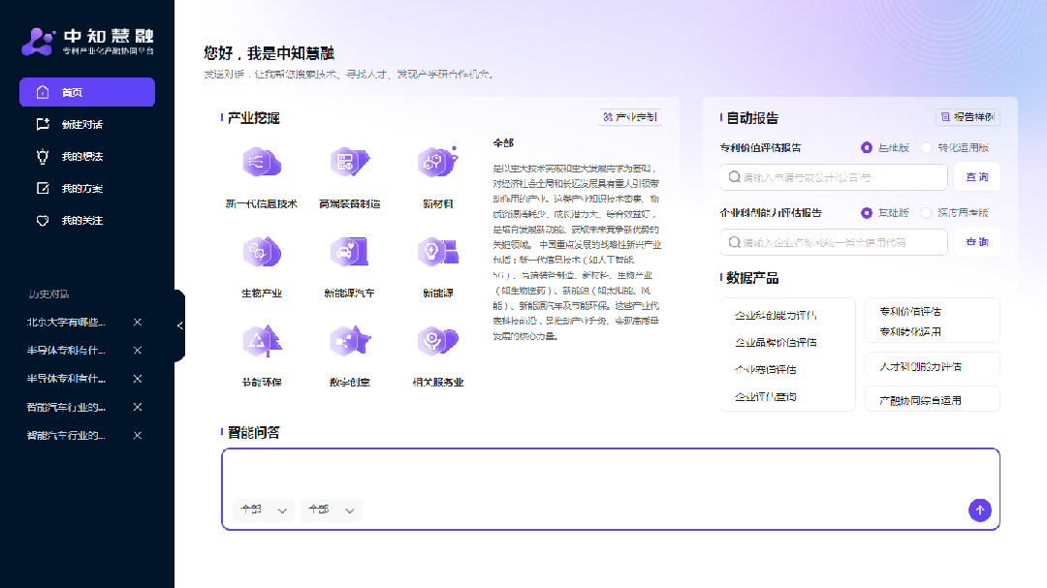Choose the 深度尽调版 radio option
Image resolution: width=1047 pixels, height=588 pixels.
pos(927,213)
